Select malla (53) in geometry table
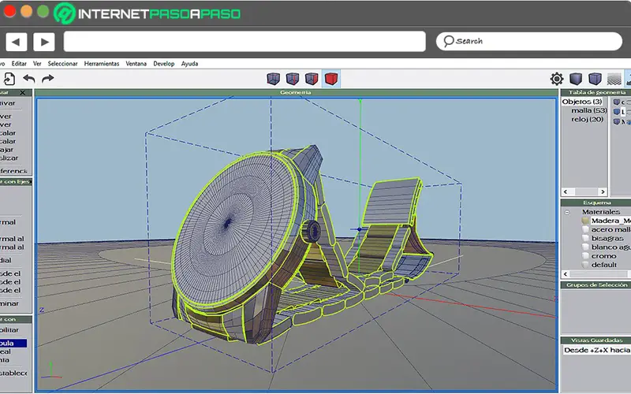Screen dimensions: 631x394 588,111
